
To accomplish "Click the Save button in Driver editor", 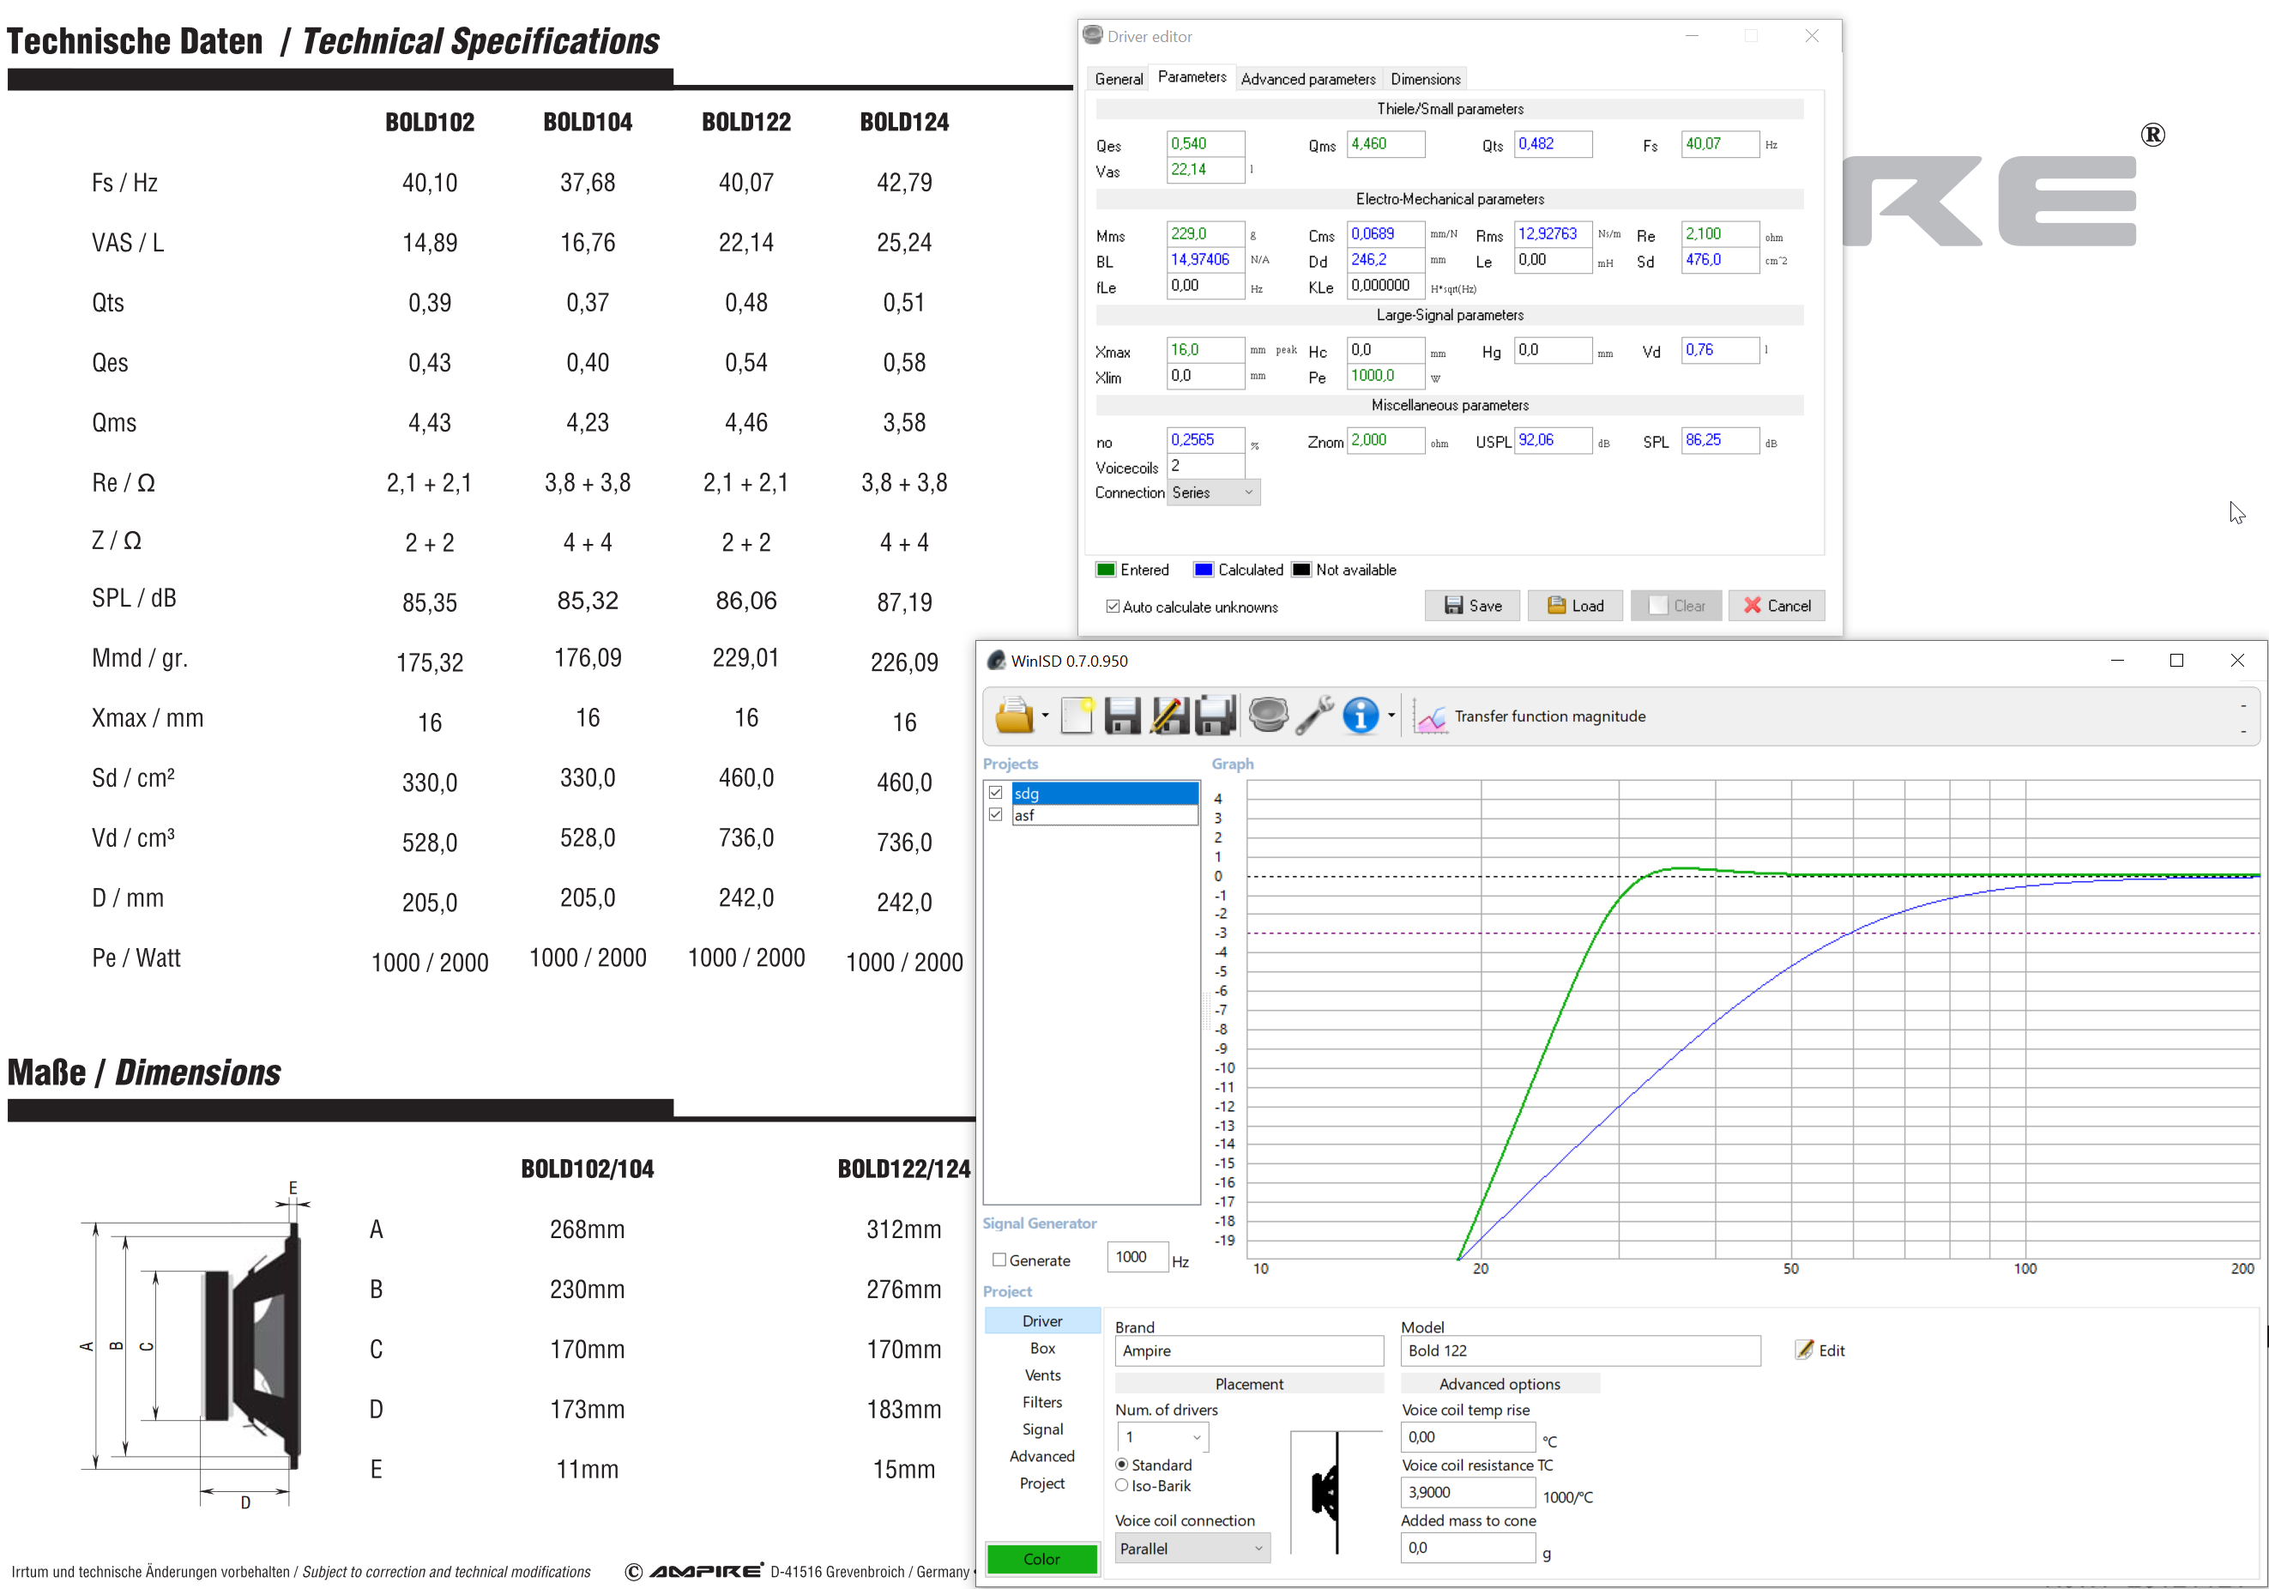I will [x=1472, y=606].
